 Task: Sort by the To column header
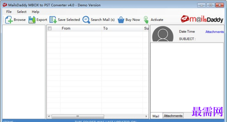point(122,28)
